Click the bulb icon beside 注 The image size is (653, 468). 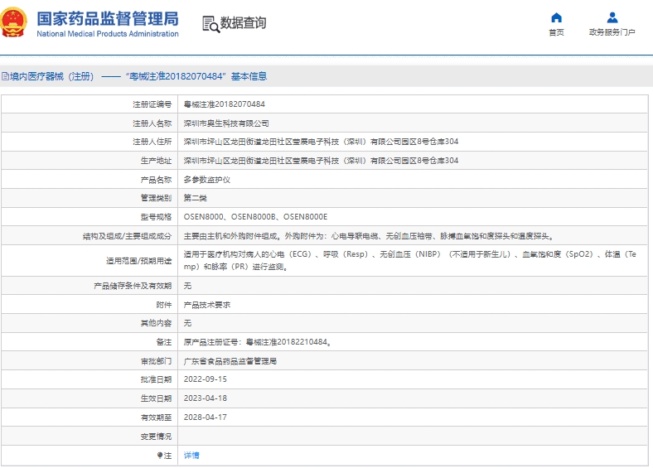(x=159, y=456)
